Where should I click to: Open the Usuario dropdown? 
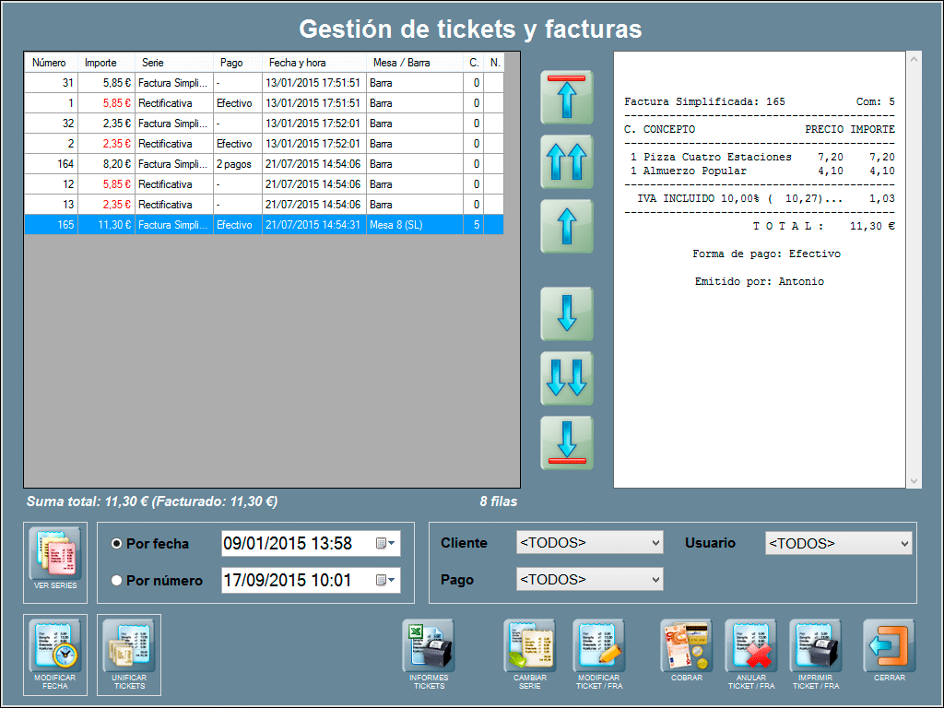click(x=838, y=544)
